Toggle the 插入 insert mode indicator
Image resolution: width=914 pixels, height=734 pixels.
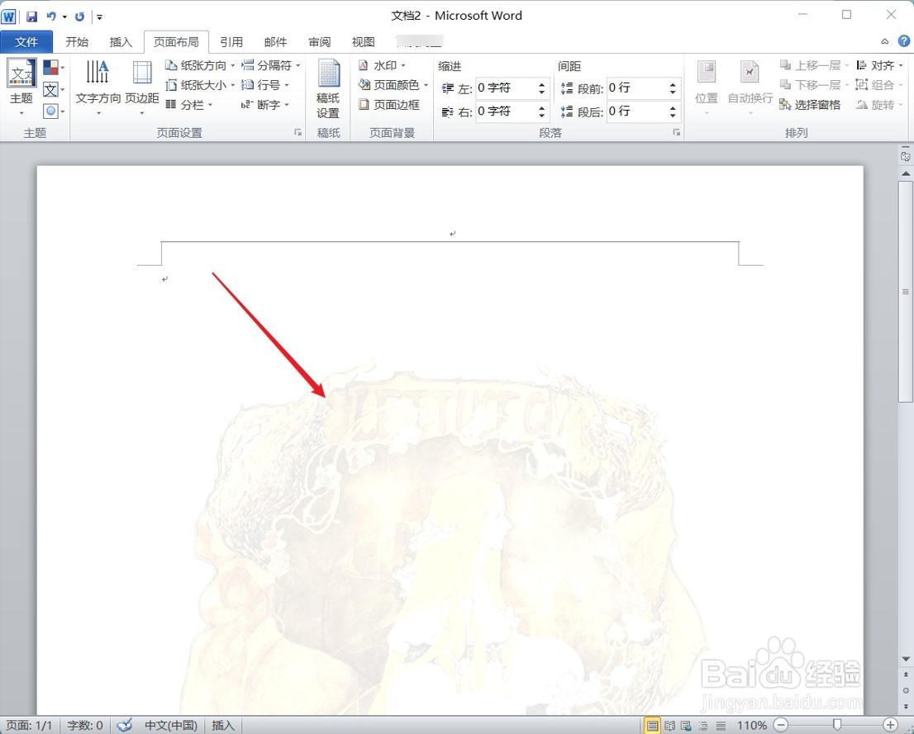pyautogui.click(x=222, y=726)
